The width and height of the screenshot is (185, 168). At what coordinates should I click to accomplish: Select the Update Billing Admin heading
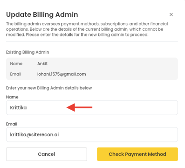point(42,14)
